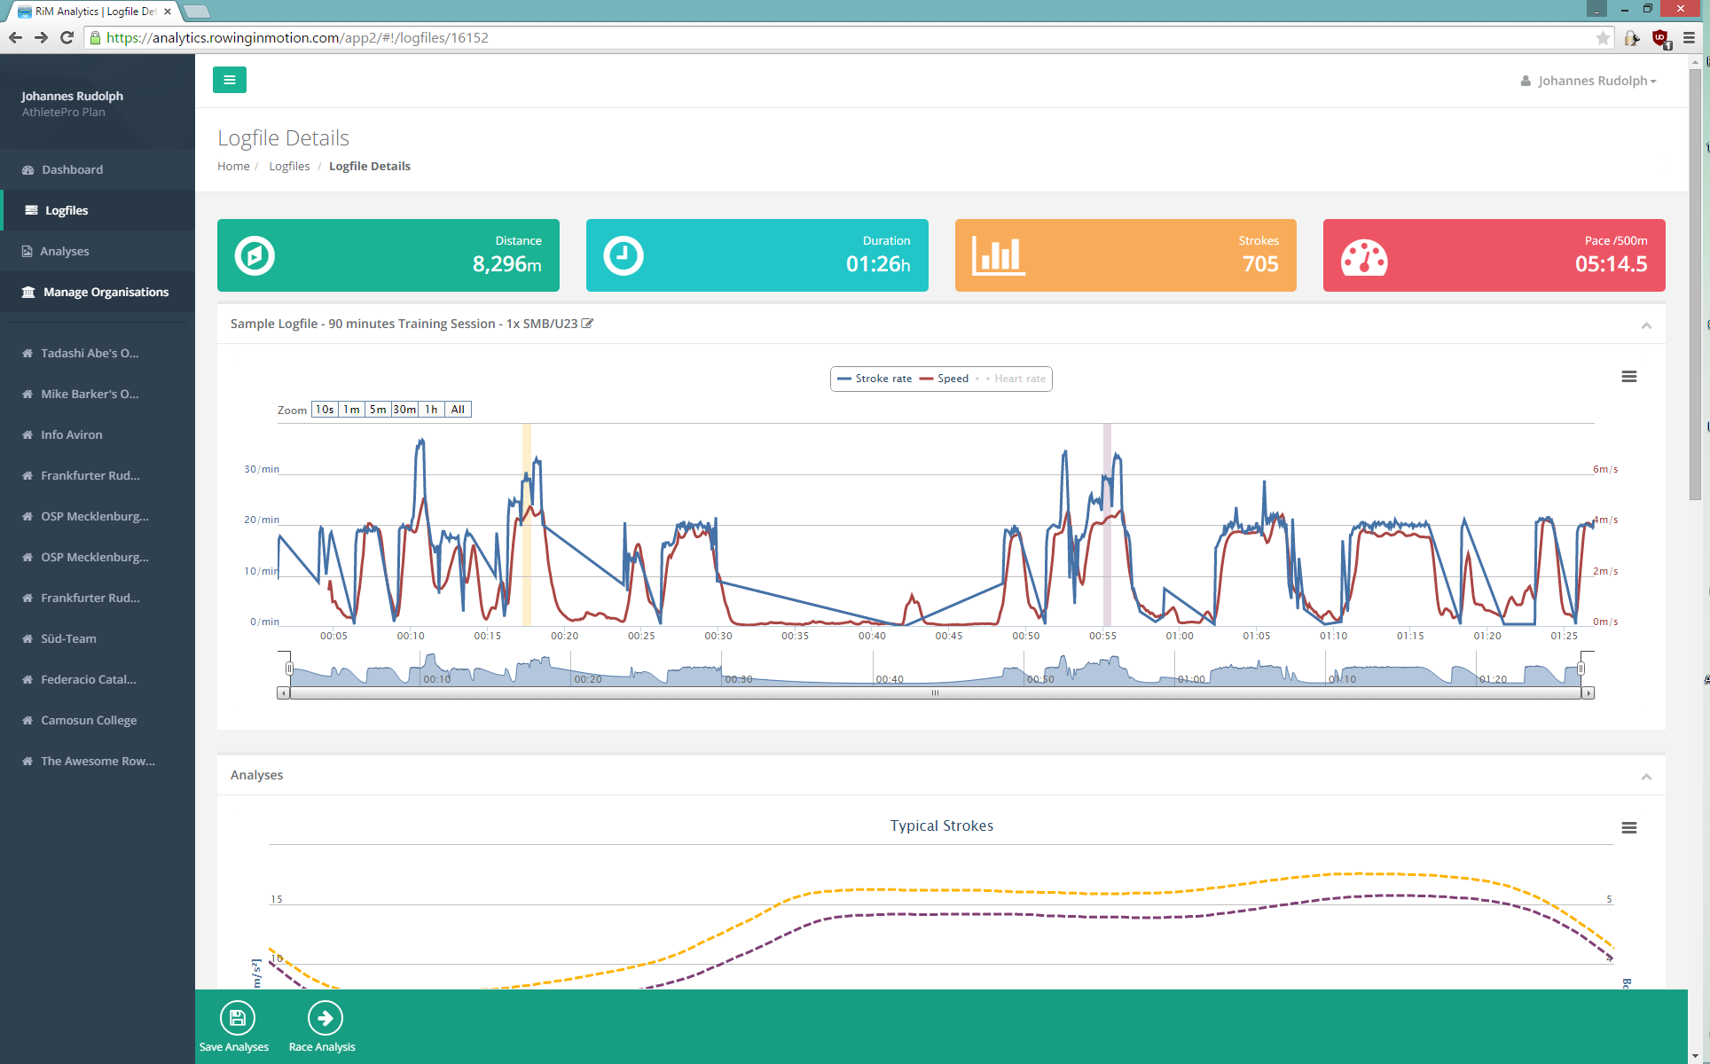Click the page vertical scrollbar
Screen dimensions: 1710x1064
point(1695,284)
